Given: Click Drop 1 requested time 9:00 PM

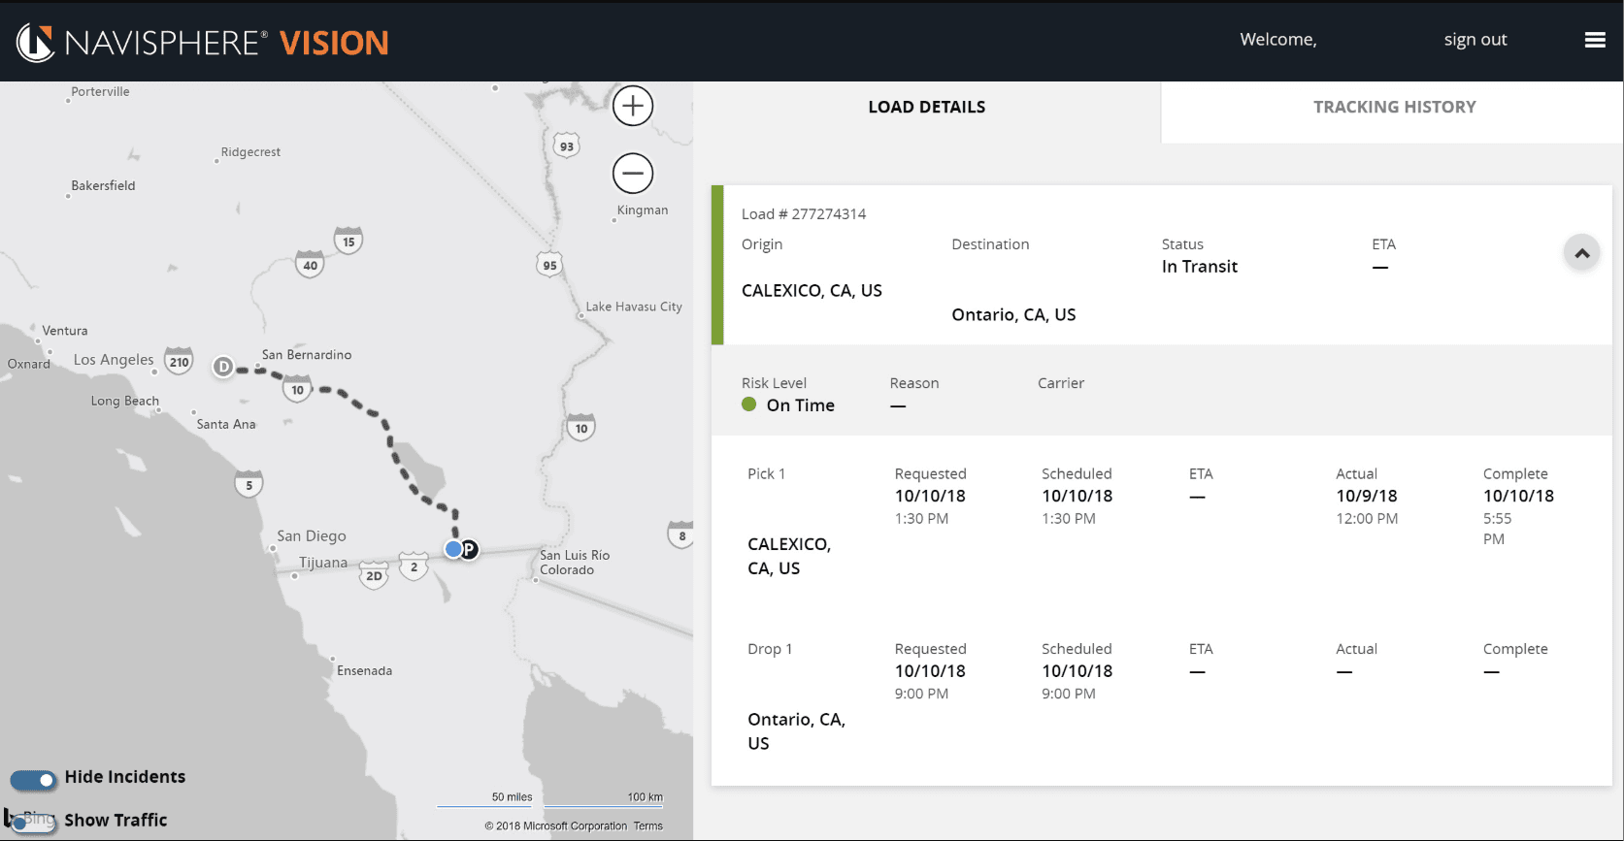Looking at the screenshot, I should (921, 694).
